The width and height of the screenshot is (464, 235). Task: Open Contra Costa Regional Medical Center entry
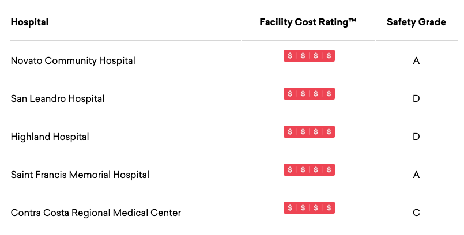point(96,213)
